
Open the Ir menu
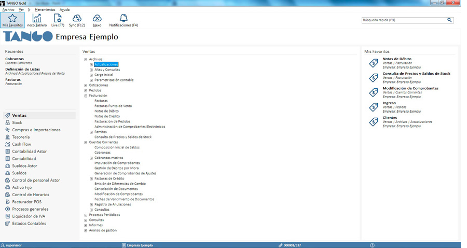coord(29,9)
